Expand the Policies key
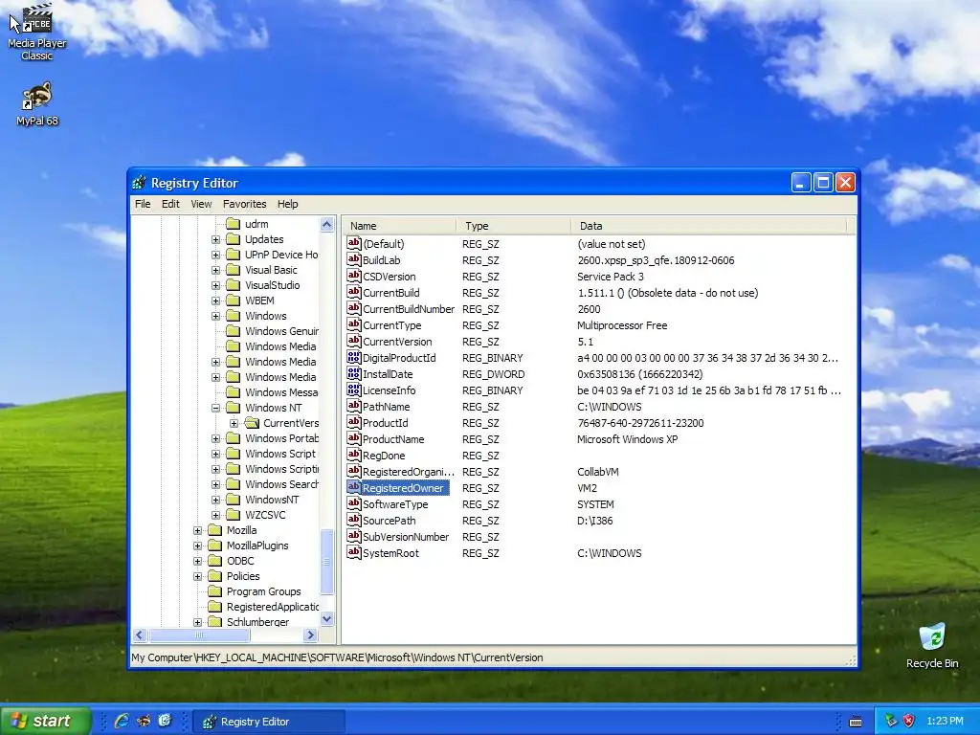This screenshot has width=980, height=735. [x=197, y=576]
